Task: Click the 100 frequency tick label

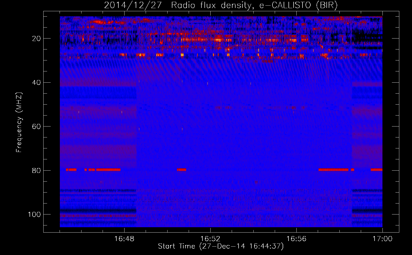Action: (34, 214)
